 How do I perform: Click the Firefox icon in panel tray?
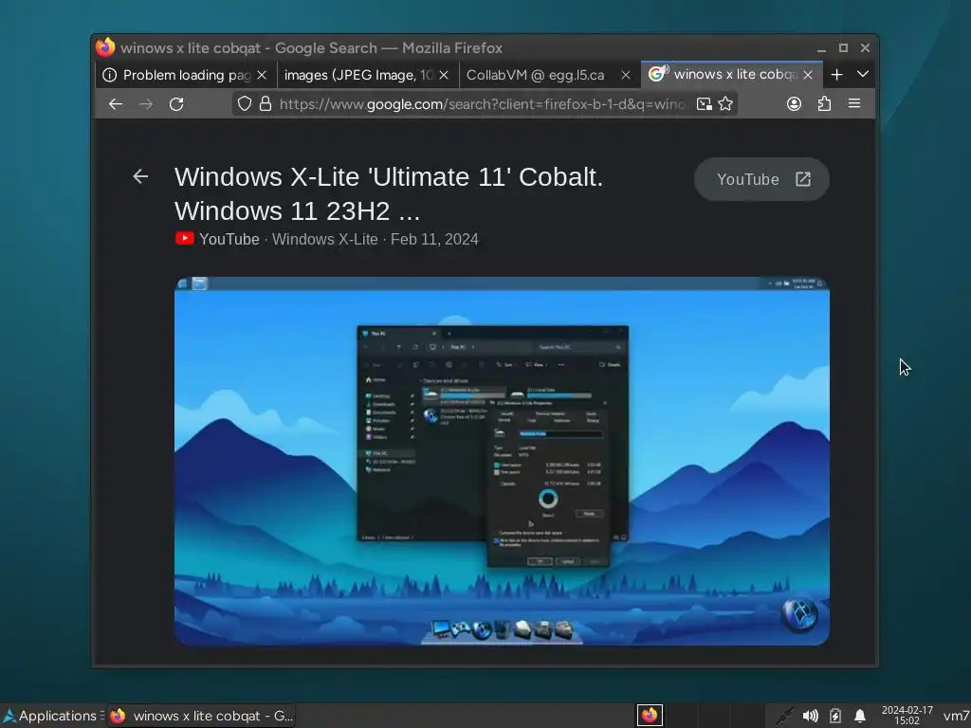(650, 716)
